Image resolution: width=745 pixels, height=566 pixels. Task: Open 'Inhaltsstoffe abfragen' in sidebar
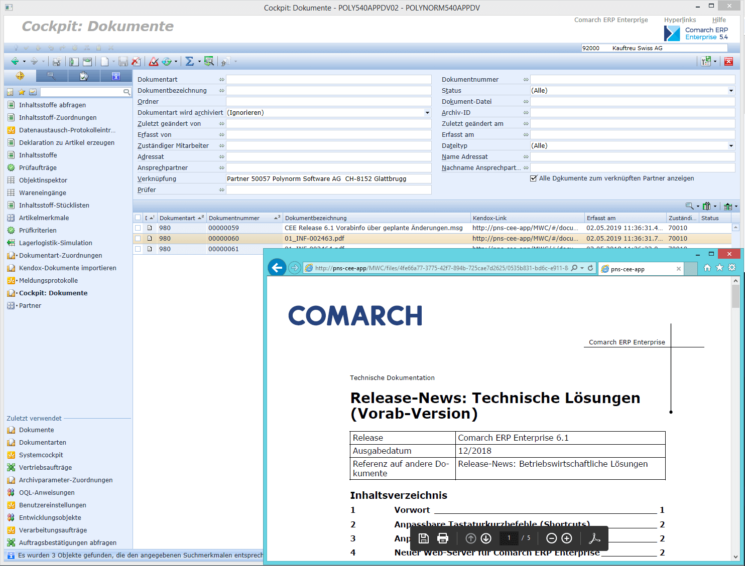[x=52, y=105]
